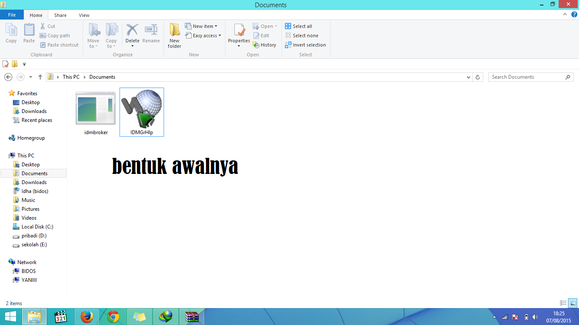
Task: Click Select all in the ribbon
Action: coord(298,26)
